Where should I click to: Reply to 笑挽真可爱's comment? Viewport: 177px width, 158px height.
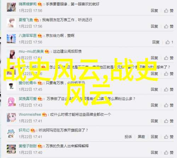point(154,105)
